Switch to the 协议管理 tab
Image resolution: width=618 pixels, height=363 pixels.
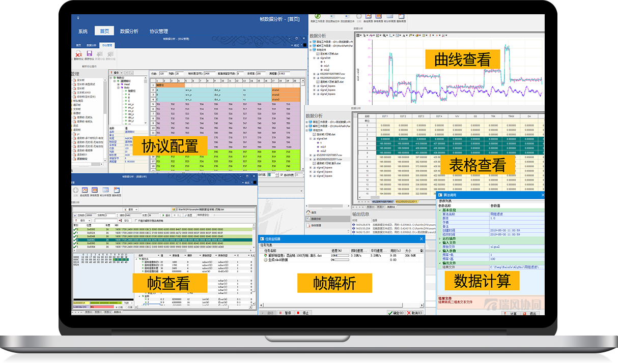click(158, 31)
